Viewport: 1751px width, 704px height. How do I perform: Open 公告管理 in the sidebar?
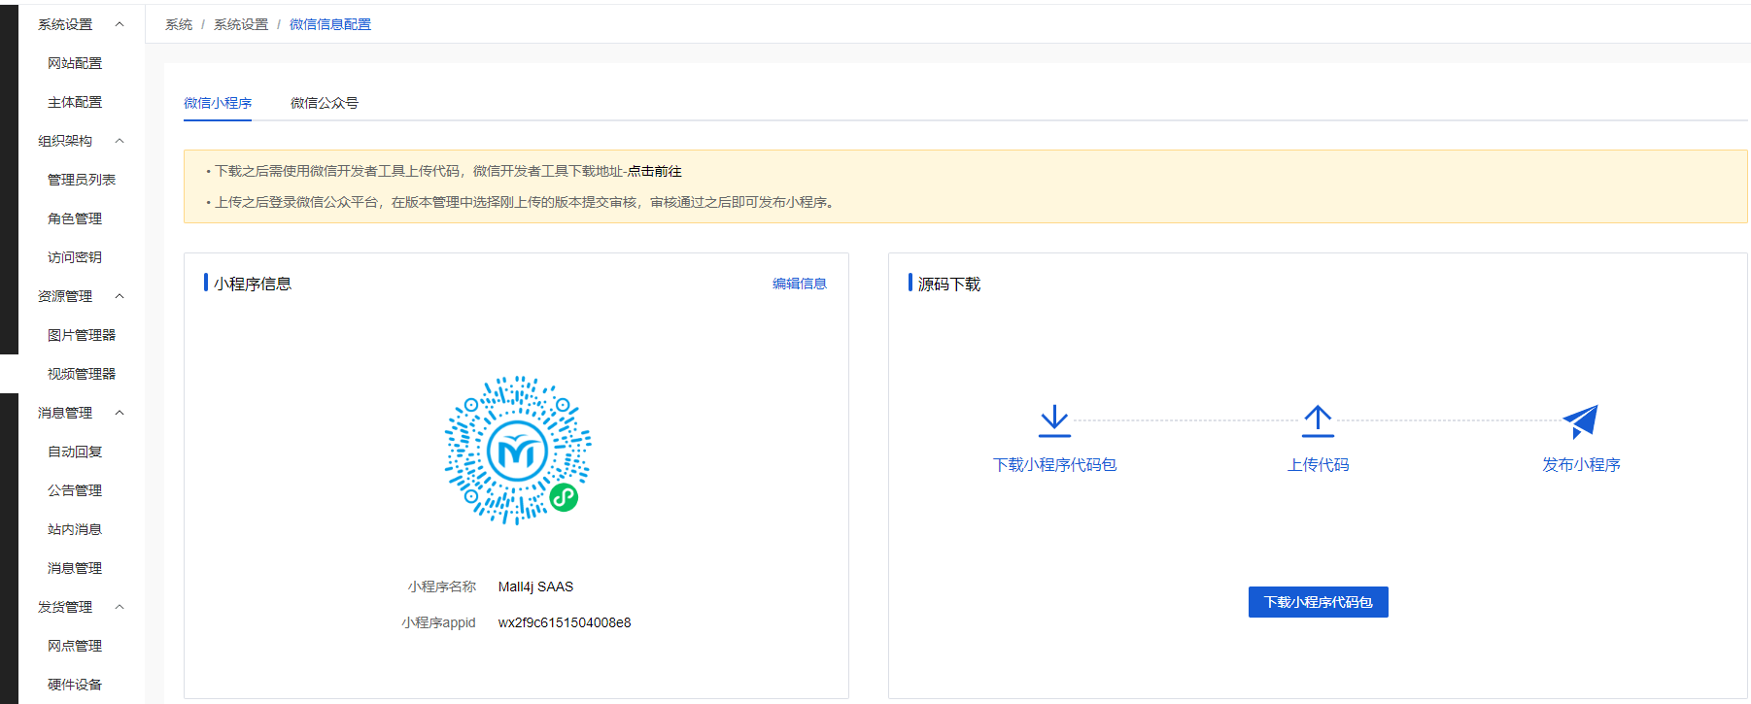pos(75,490)
